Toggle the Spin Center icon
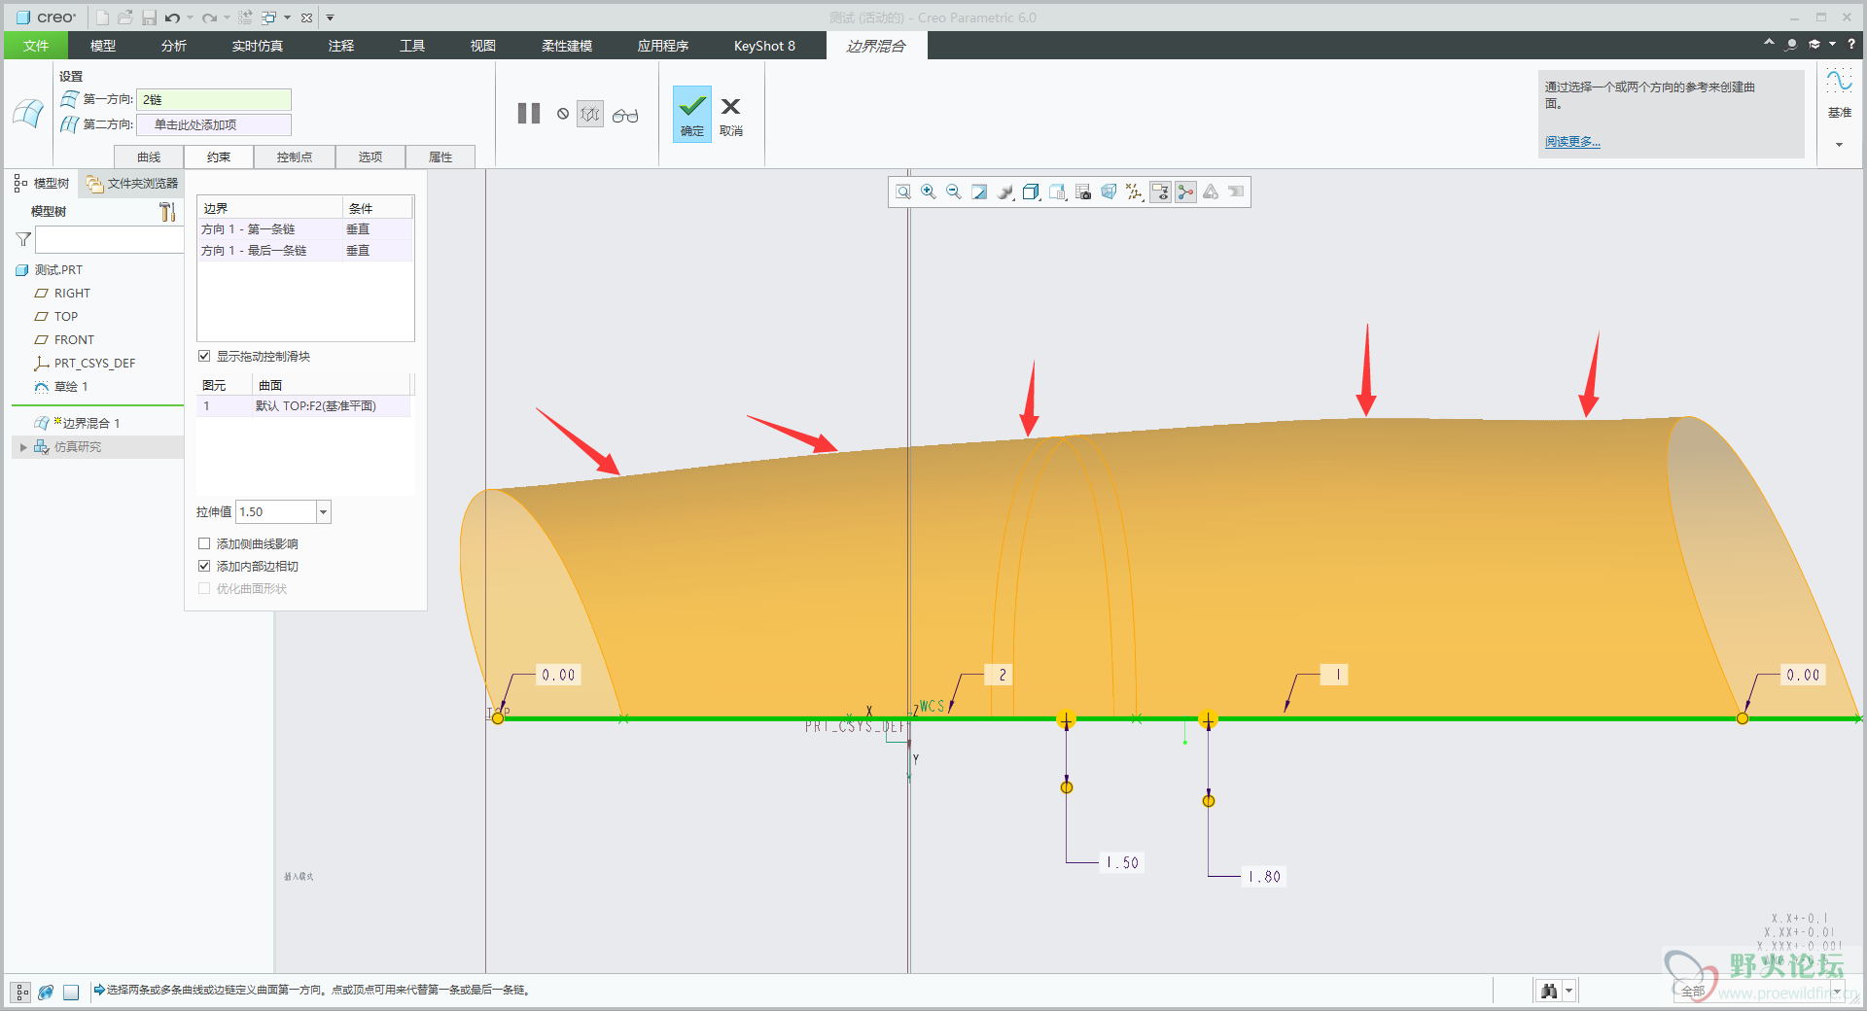1867x1011 pixels. [1185, 192]
